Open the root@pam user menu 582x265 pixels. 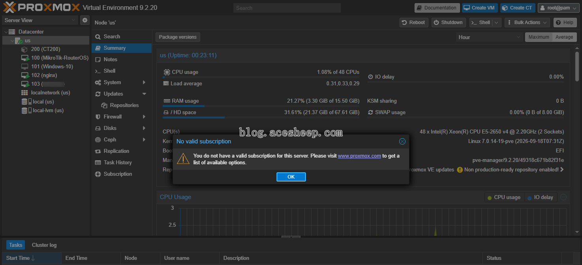(x=558, y=8)
